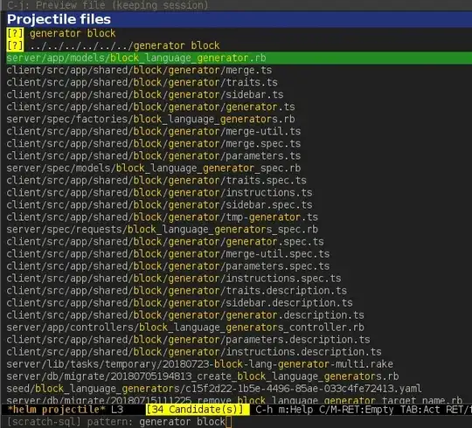Screen dimensions: 472x428
Task: Open generator/merge-util.ts candidate
Action: (x=154, y=131)
